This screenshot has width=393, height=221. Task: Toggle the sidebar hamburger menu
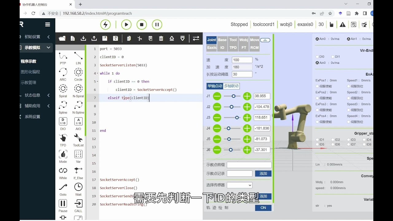tap(47, 25)
